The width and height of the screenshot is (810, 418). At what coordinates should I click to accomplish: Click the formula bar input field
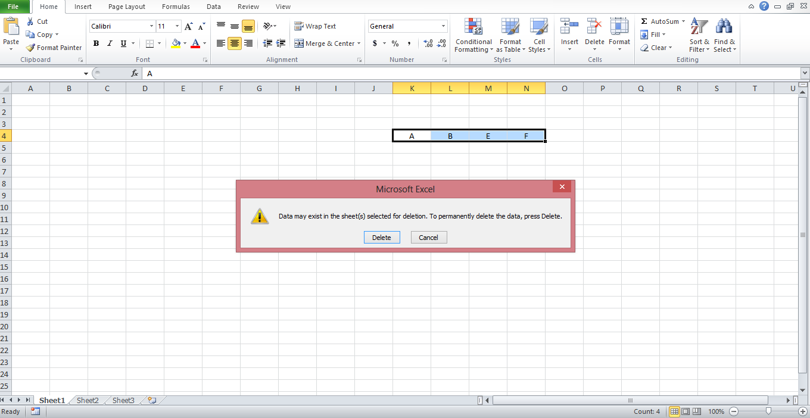pos(298,73)
